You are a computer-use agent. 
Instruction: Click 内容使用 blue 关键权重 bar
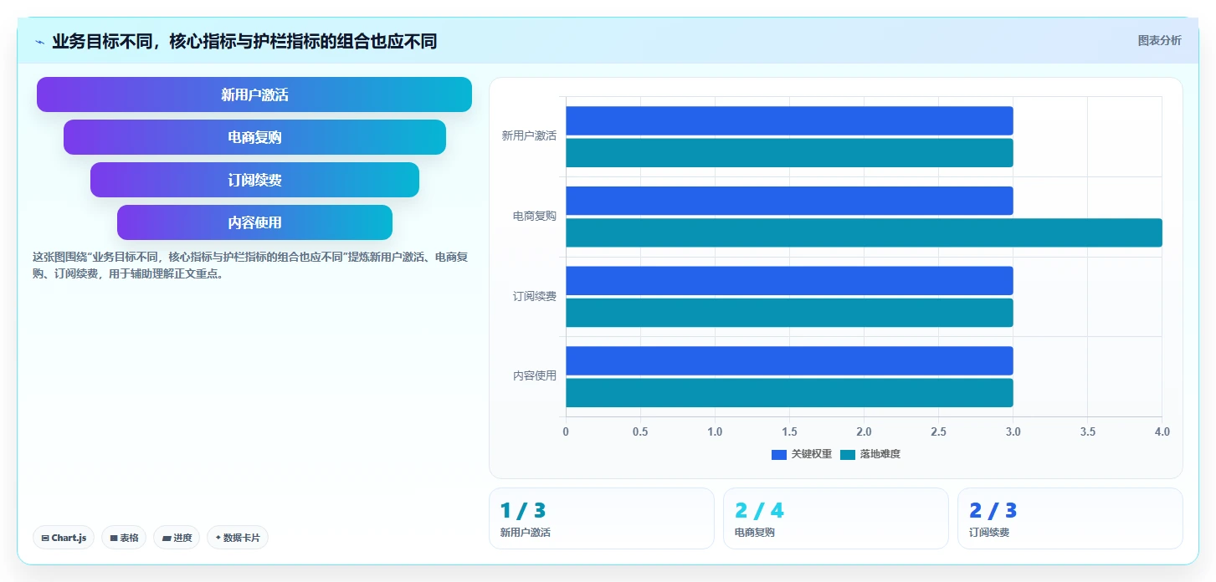tap(789, 360)
